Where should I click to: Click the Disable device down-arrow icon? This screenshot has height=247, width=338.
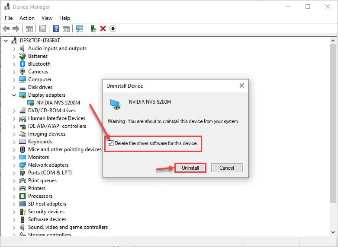click(113, 28)
